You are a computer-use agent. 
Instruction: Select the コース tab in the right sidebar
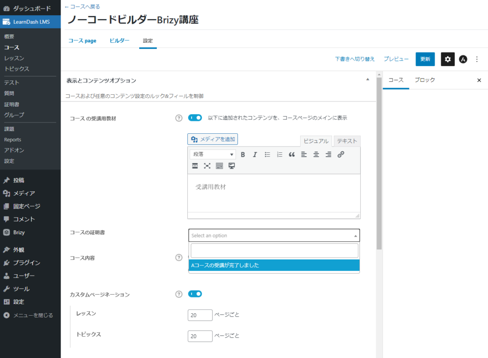click(x=396, y=80)
